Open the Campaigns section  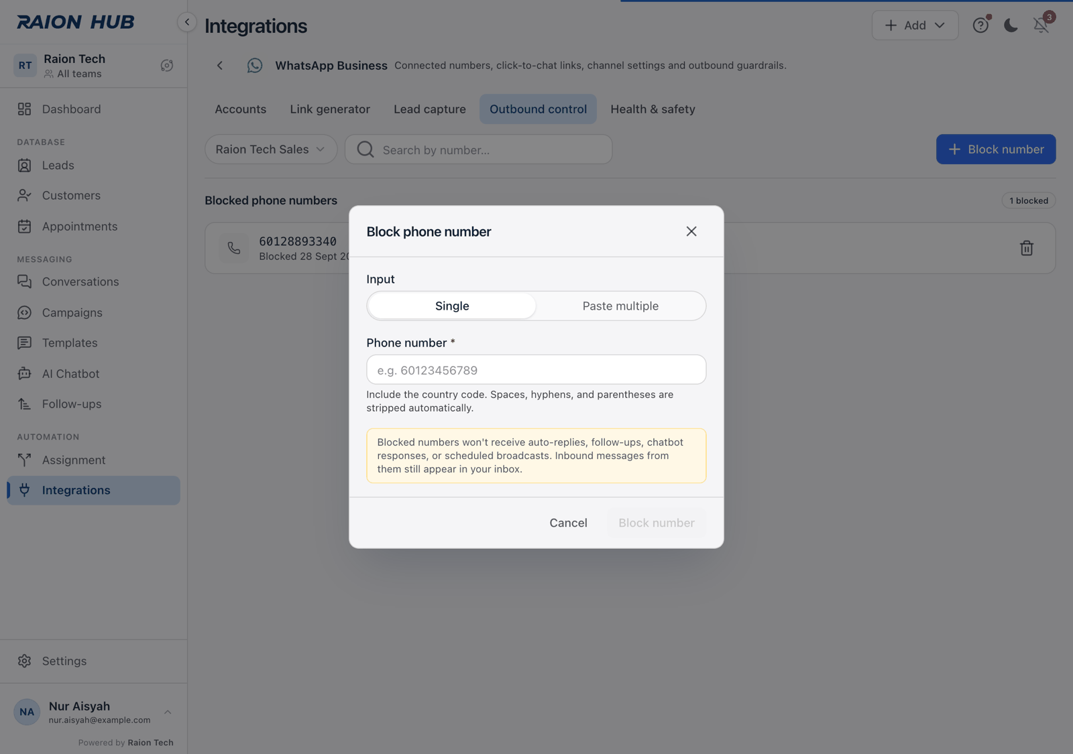coord(93,313)
